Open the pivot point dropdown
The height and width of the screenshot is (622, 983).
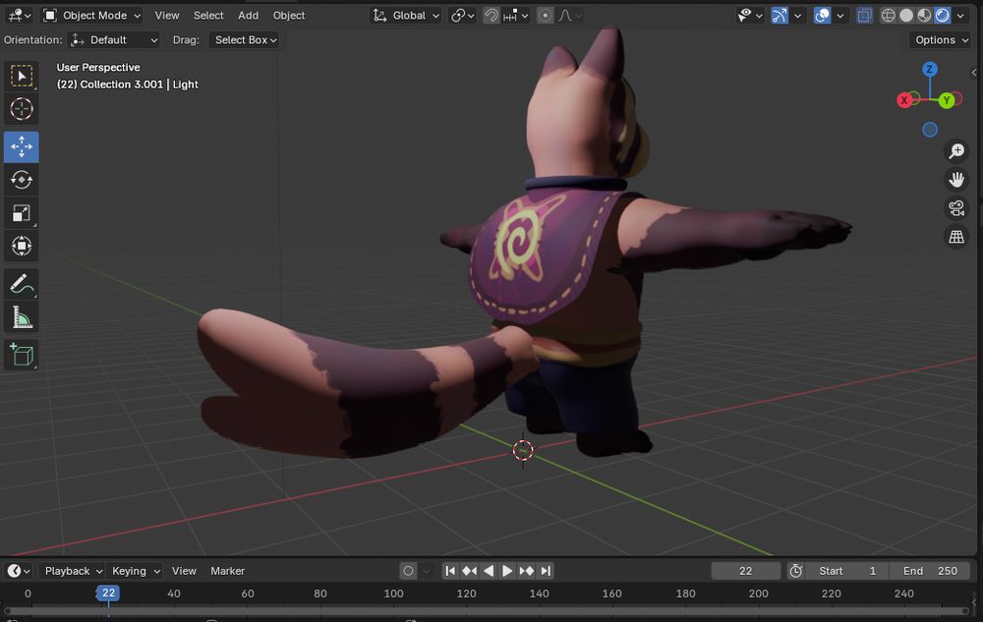click(463, 16)
